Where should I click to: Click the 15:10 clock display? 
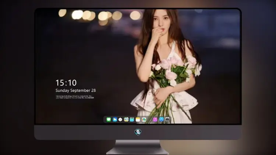coord(66,83)
